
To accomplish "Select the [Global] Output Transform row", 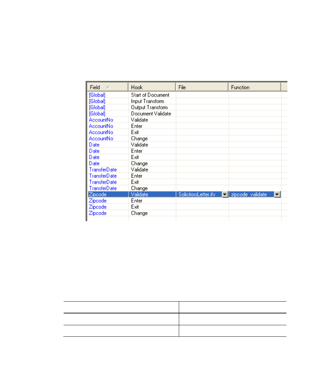I will coord(187,107).
